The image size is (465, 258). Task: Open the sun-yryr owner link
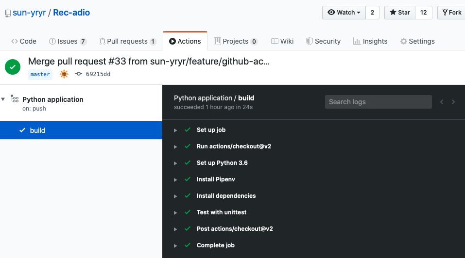29,13
